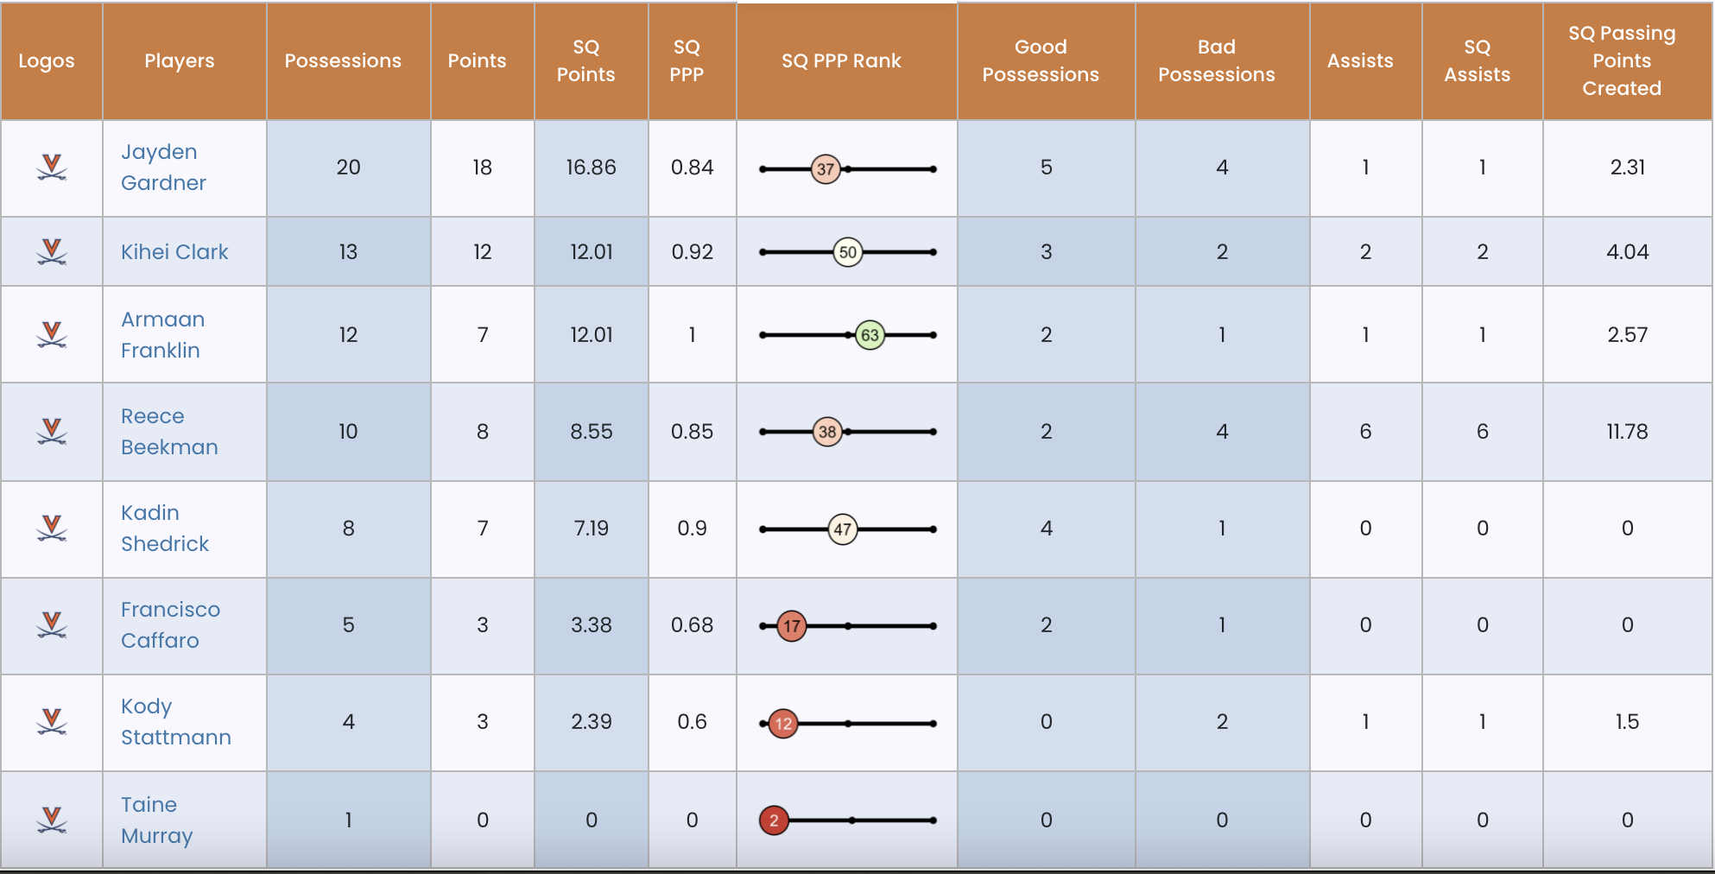Screen dimensions: 1715x874
Task: Follow the Reece Beekman link
Action: [x=169, y=432]
